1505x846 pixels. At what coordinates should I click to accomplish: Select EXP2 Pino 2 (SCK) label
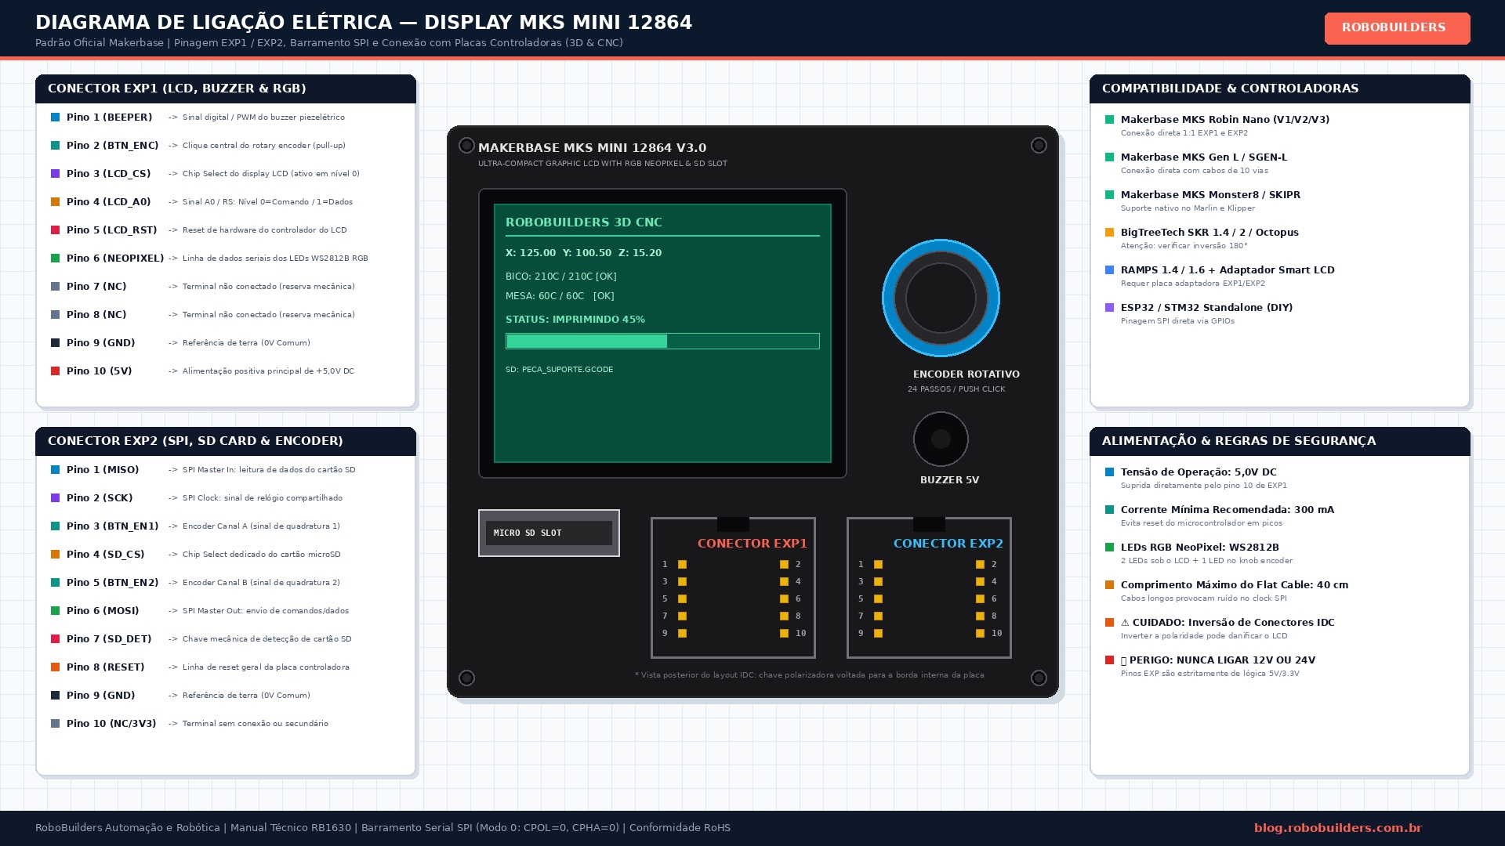100,498
